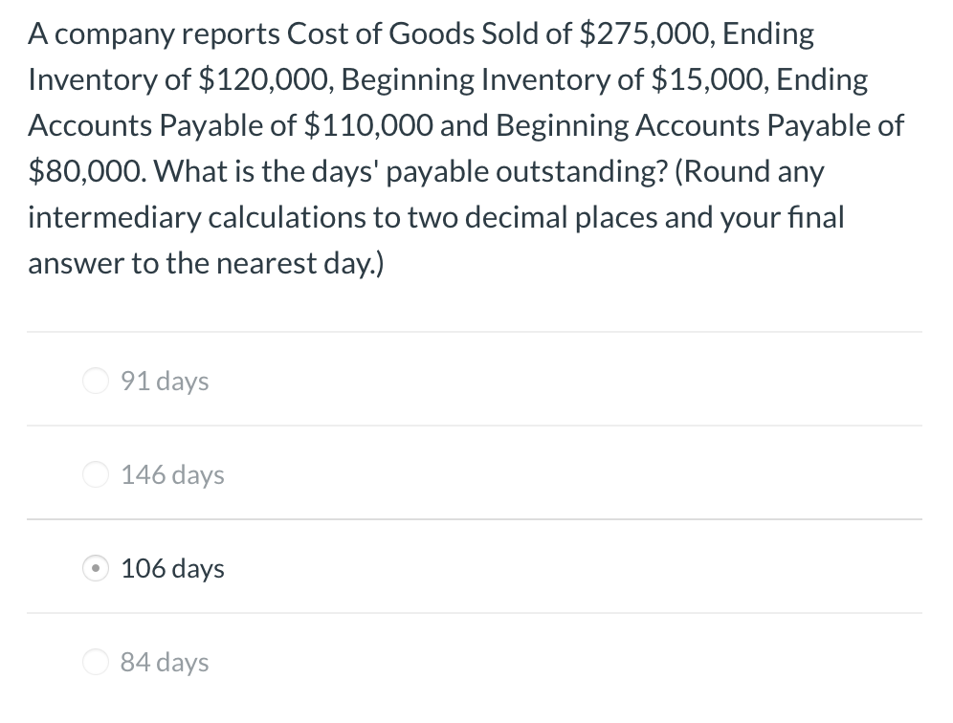The height and width of the screenshot is (723, 953).
Task: Click the 'payable outstanding?' text
Action: click(527, 172)
